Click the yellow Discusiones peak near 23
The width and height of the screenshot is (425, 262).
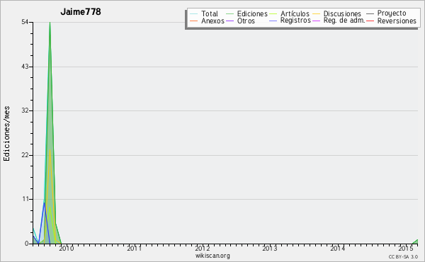[50, 150]
